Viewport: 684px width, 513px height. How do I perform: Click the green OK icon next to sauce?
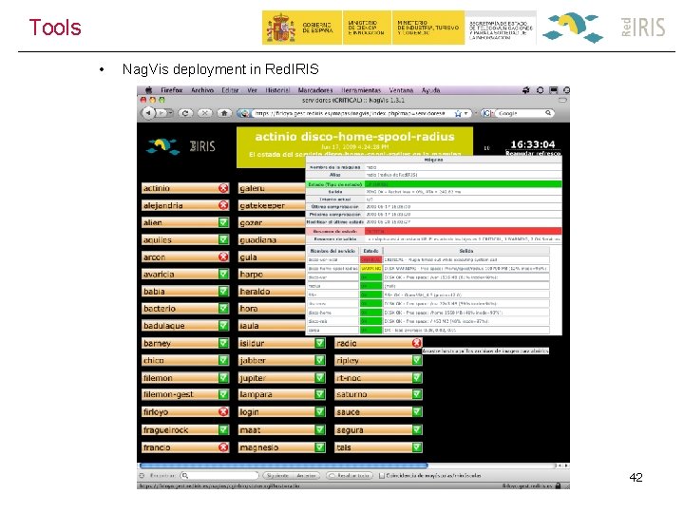pyautogui.click(x=417, y=411)
